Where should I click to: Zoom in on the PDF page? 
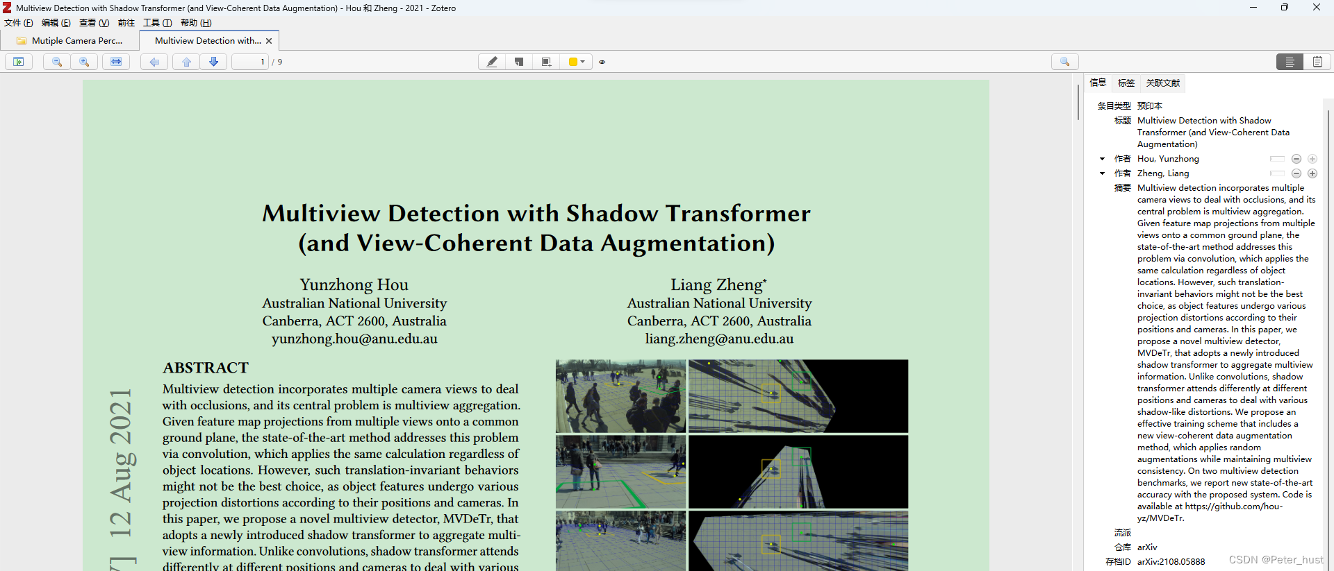tap(84, 62)
